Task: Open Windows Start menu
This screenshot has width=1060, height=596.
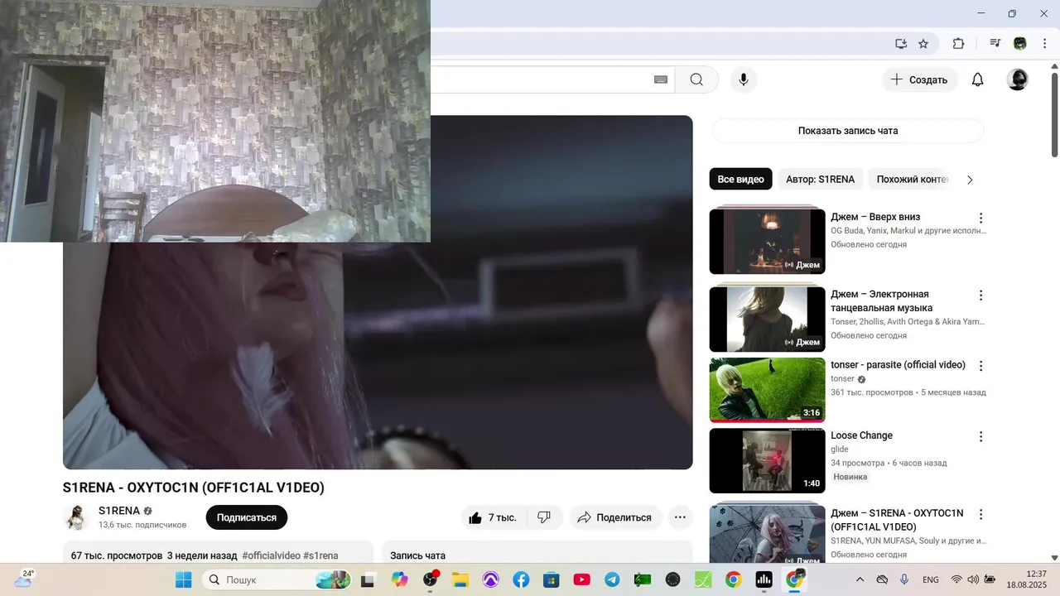Action: pos(183,579)
